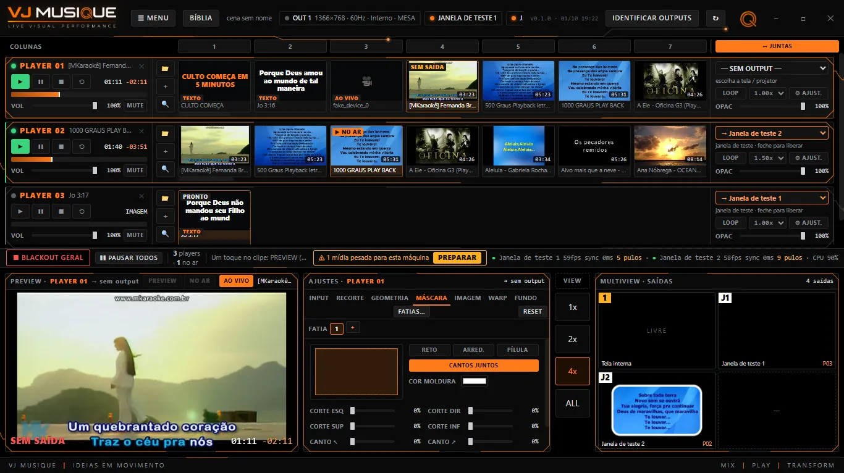
Task: Clear Player 03 using its X icon
Action: tap(141, 196)
